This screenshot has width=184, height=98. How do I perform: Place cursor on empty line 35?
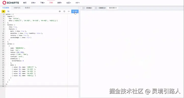(x=42, y=86)
